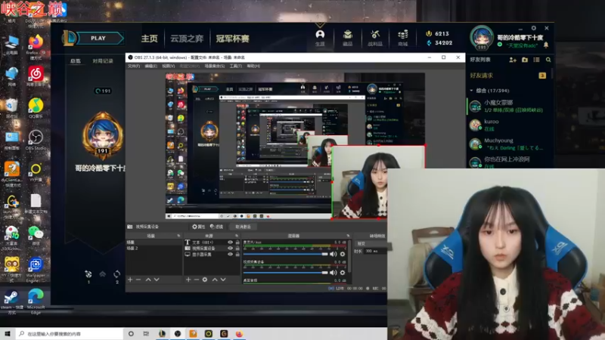Open the 文件(F) menu in OBS
Image resolution: width=605 pixels, height=340 pixels.
point(134,66)
